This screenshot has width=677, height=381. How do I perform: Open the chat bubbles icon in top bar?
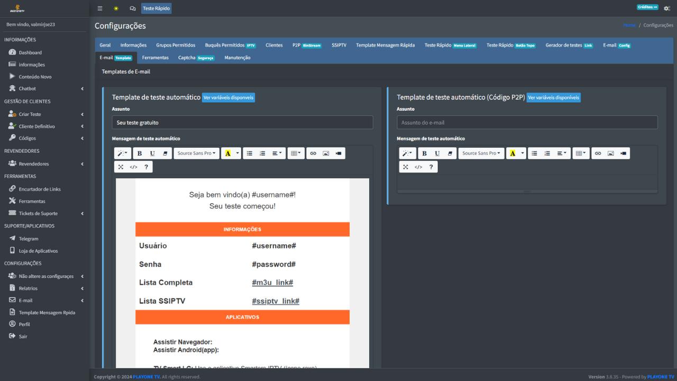point(132,8)
